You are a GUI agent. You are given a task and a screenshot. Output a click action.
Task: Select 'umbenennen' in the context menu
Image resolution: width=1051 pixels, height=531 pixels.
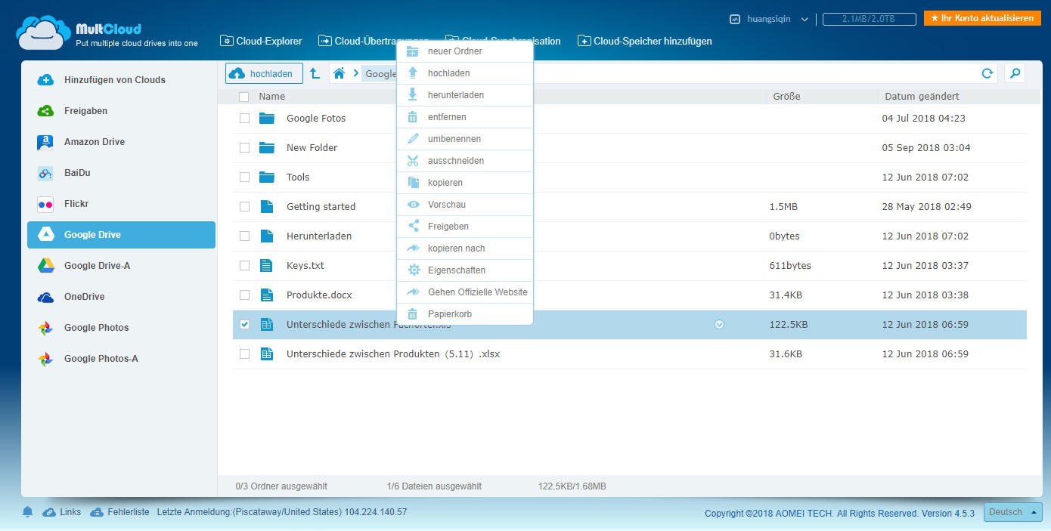click(454, 139)
